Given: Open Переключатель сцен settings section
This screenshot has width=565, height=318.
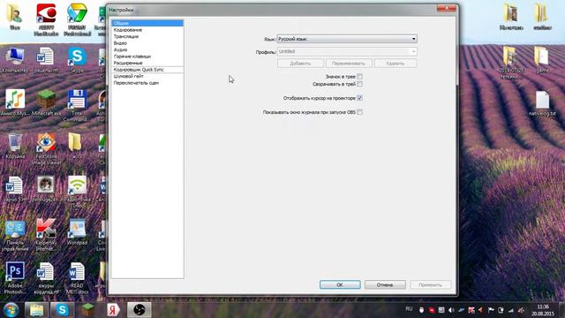Looking at the screenshot, I should pyautogui.click(x=147, y=83).
